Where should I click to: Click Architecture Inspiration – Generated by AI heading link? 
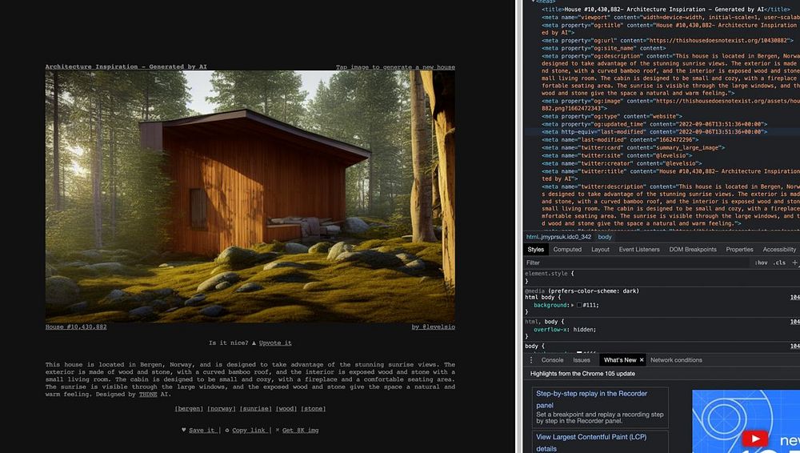tap(126, 67)
